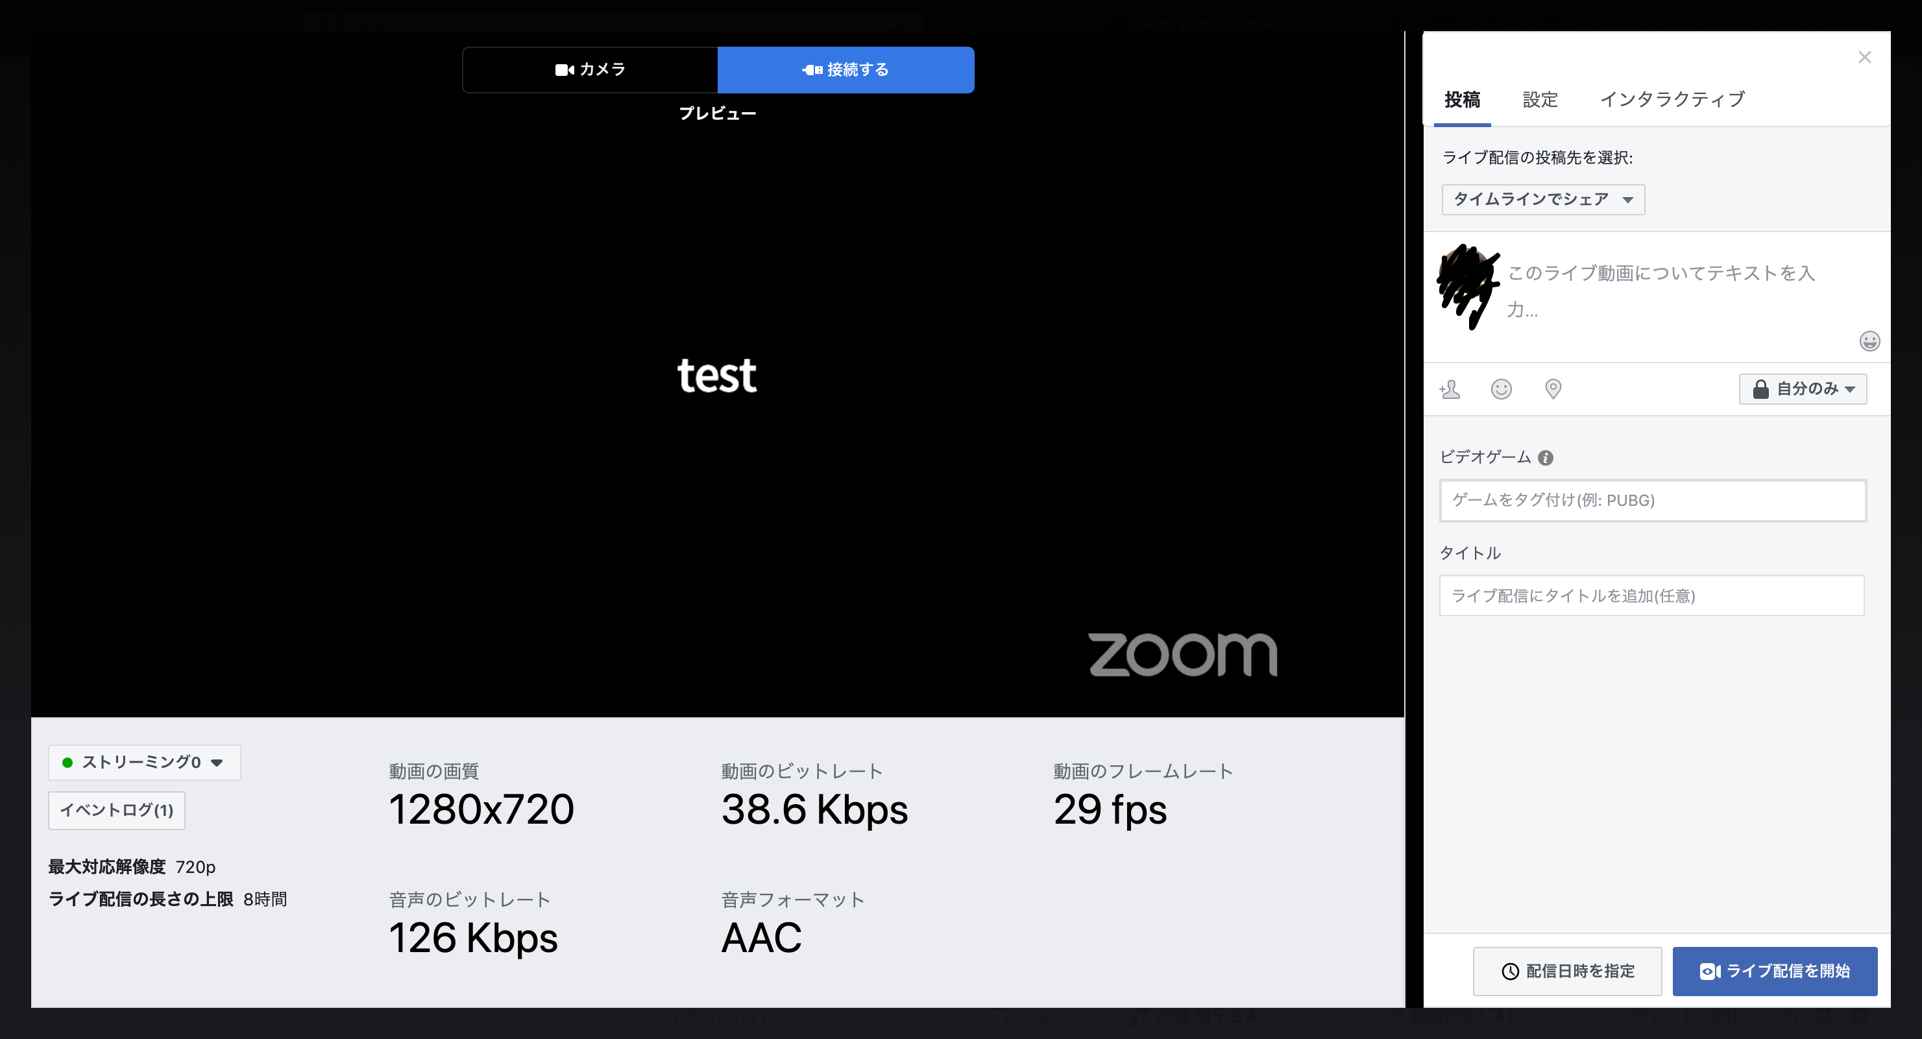Click the close button on right panel

[x=1864, y=58]
